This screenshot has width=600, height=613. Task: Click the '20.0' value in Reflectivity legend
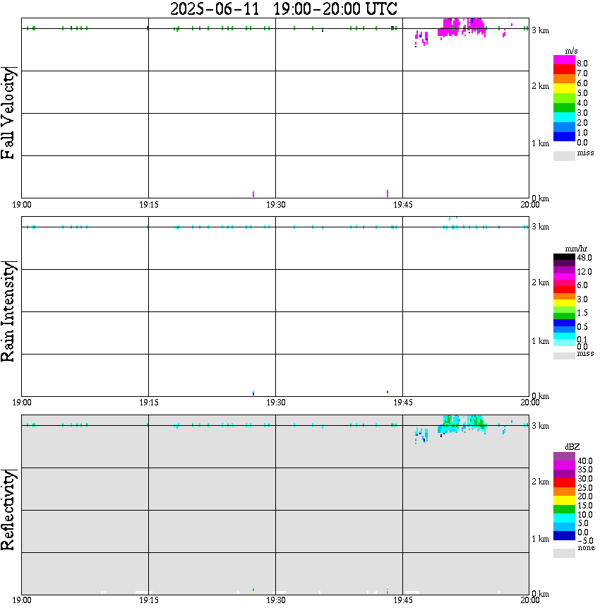pos(585,496)
